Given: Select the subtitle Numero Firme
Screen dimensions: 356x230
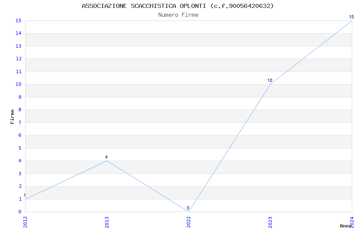Looking at the screenshot, I should (178, 15).
